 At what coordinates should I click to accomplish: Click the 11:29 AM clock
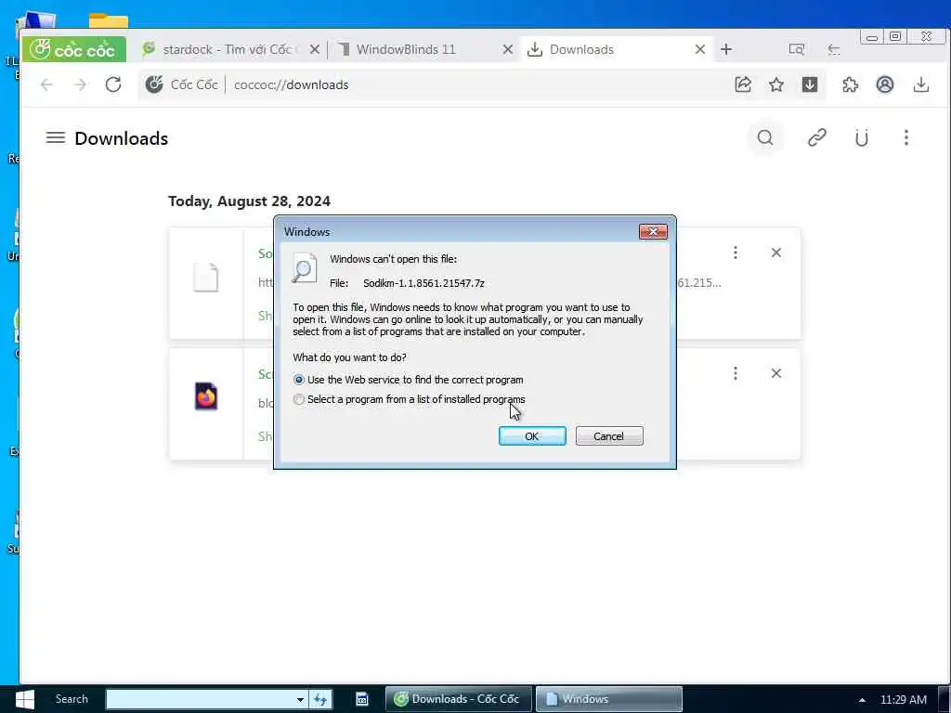click(903, 699)
